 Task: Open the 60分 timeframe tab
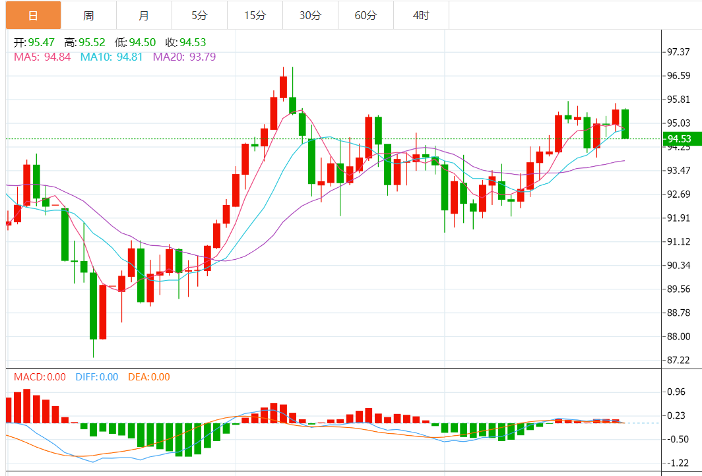pyautogui.click(x=366, y=16)
